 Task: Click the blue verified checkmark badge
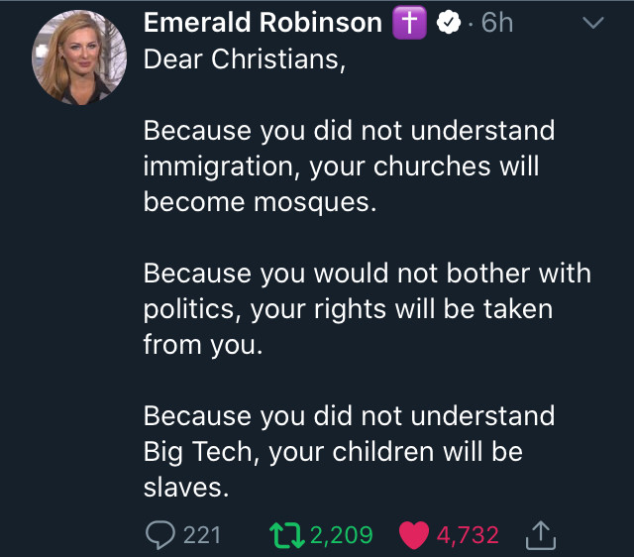point(449,24)
